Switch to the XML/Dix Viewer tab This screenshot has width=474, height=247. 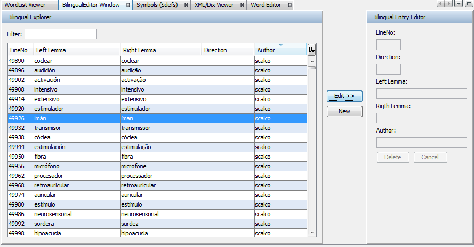214,5
